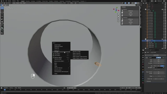Click the Axis Object eyedropper icon

pyautogui.click(x=163, y=68)
